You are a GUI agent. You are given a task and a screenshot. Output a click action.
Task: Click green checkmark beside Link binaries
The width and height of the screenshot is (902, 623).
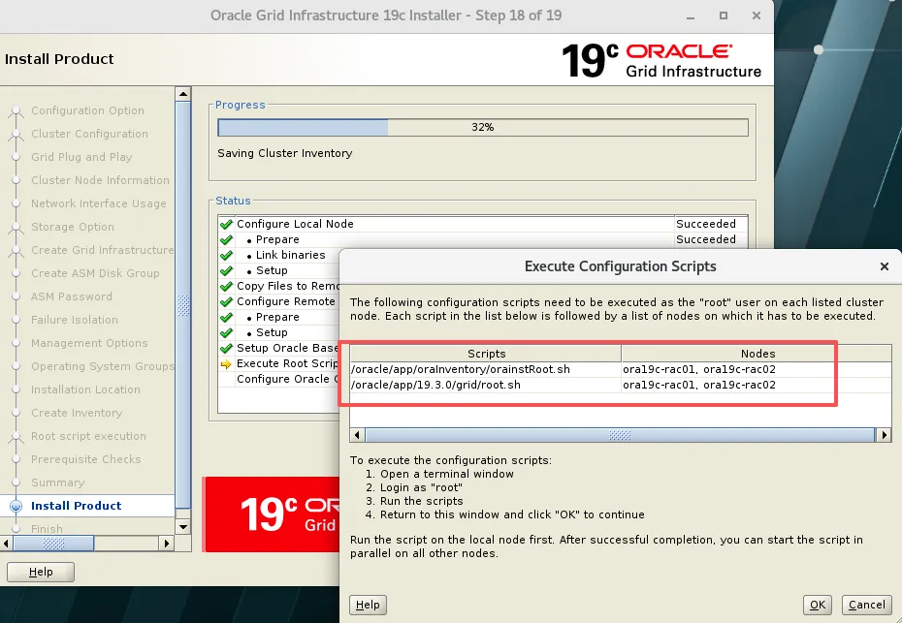(226, 255)
